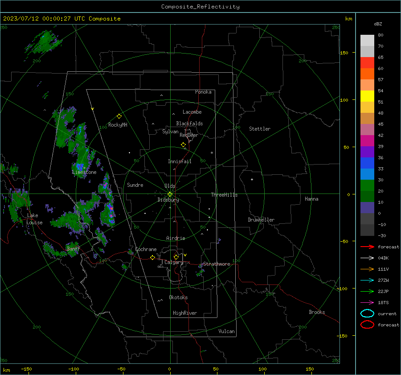
Task: Click yellow diamond marker below RedDeer
Action: [183, 145]
